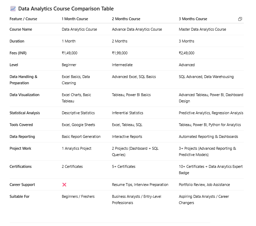Select the 'Beginners / Freshers' cell
Image resolution: width=256 pixels, height=226 pixels.
78,196
